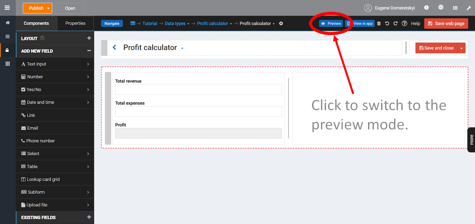
Task: Click the Save web page button
Action: (446, 23)
